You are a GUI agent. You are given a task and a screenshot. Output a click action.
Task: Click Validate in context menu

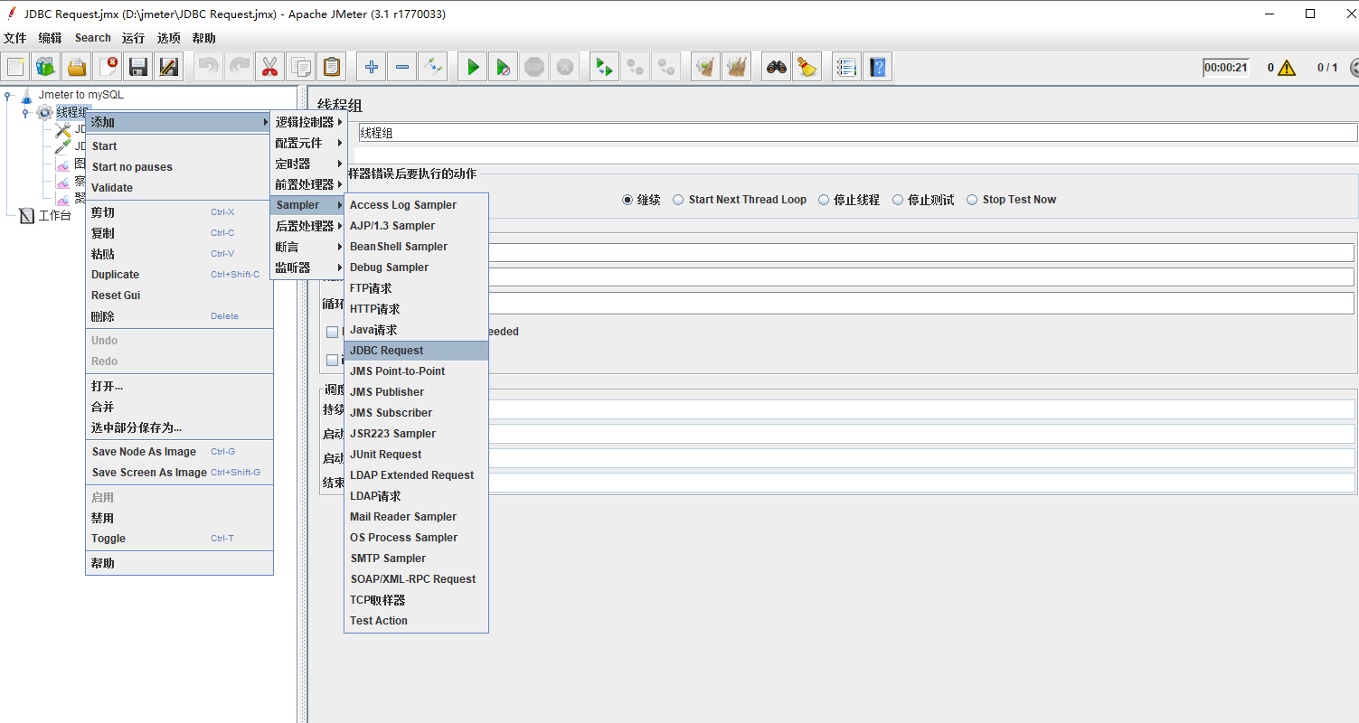click(179, 188)
